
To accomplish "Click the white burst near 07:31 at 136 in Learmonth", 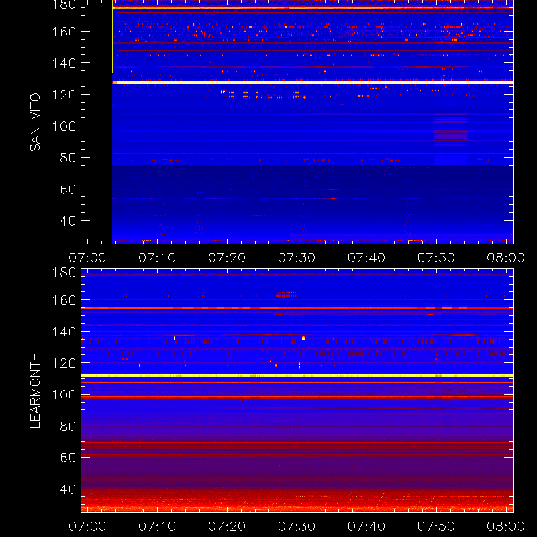I will click(x=303, y=338).
